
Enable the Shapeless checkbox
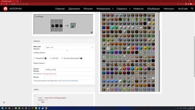tap(34, 58)
